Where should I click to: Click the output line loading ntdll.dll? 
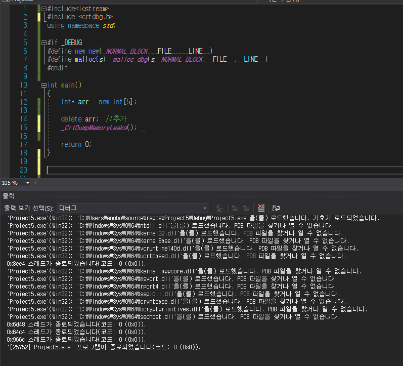[170, 226]
